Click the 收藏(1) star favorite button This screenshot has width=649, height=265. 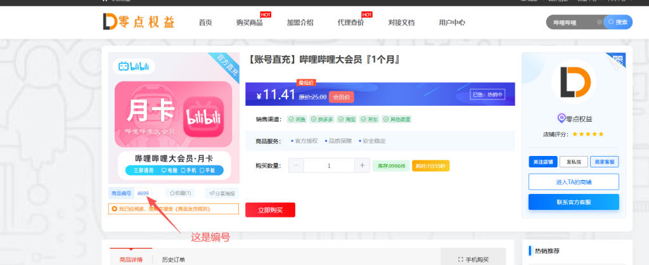pos(181,193)
